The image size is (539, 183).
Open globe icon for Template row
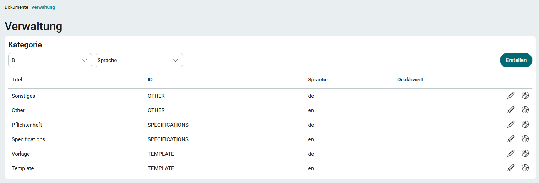click(525, 168)
